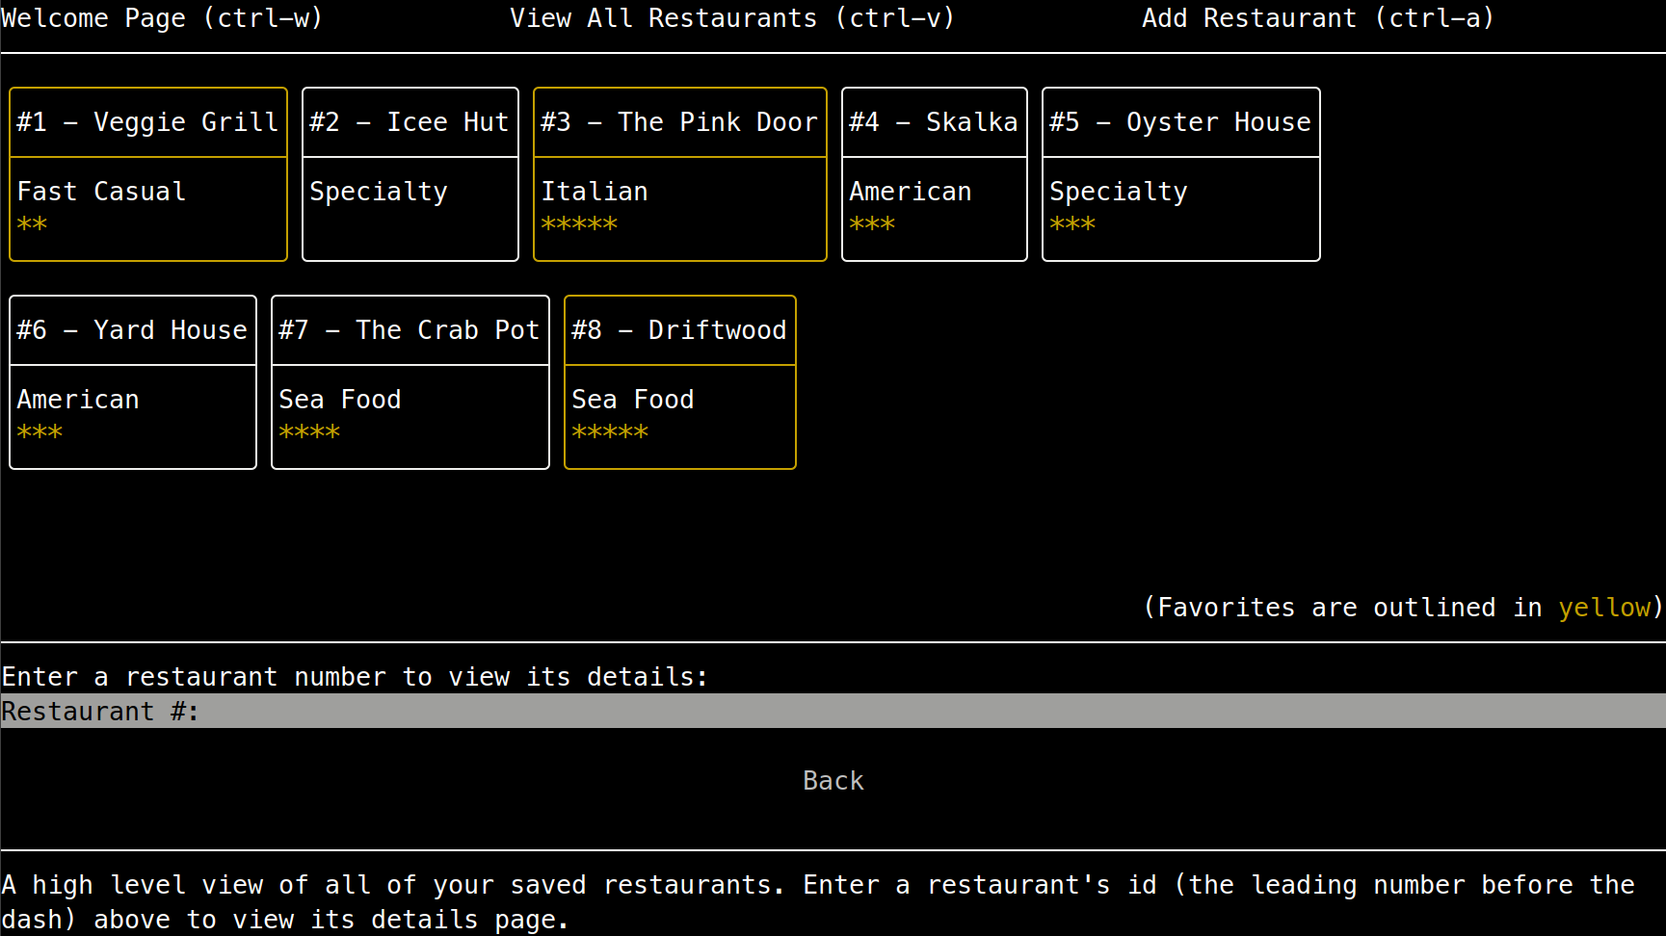
Task: Open The Pink Door card header
Action: coord(679,122)
